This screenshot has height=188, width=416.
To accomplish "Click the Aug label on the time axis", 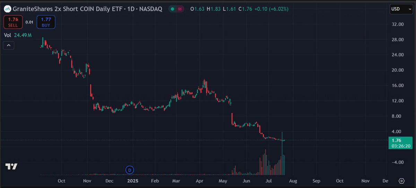I will [x=293, y=181].
